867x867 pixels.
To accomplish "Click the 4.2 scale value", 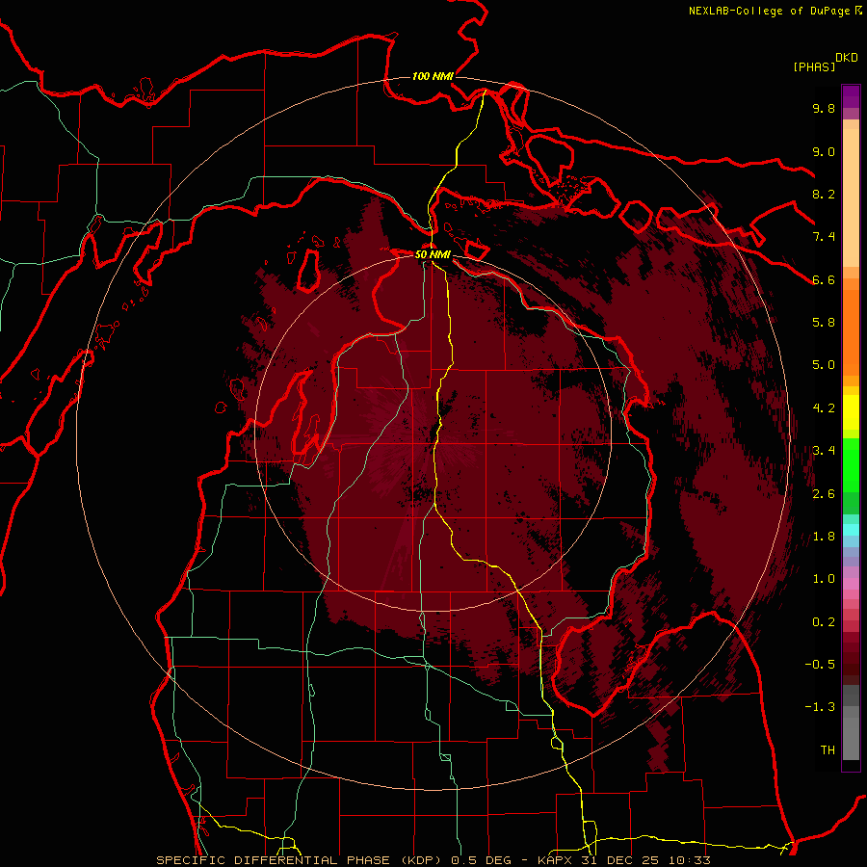I will pos(824,408).
